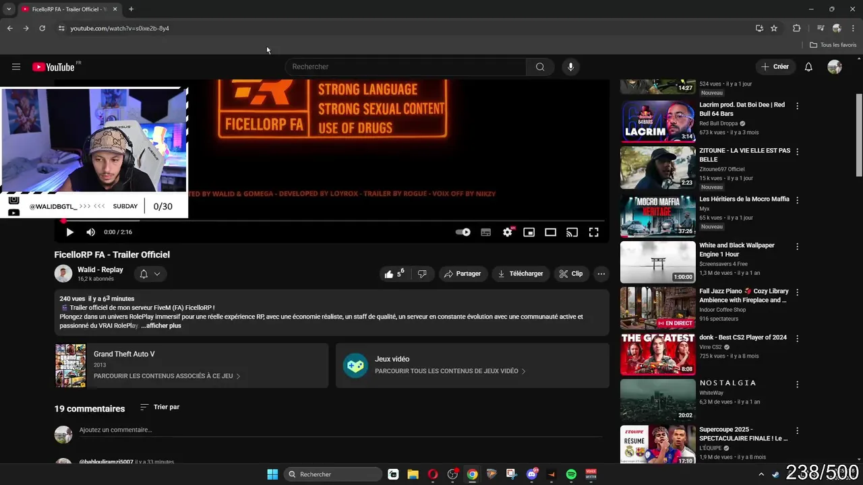Open Walid - Replay channel name
Image resolution: width=863 pixels, height=485 pixels.
(x=100, y=269)
